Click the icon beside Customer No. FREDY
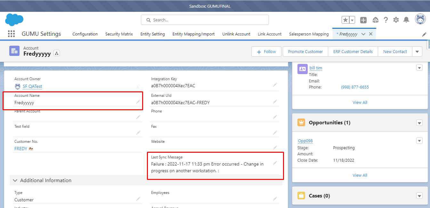Viewport: 430px width, 208px height. [31, 149]
